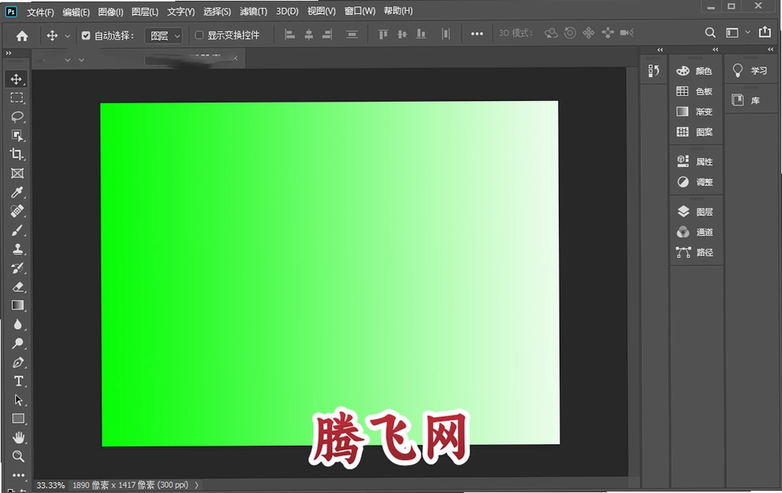Open the 路径 panel
The width and height of the screenshot is (782, 493).
point(695,252)
